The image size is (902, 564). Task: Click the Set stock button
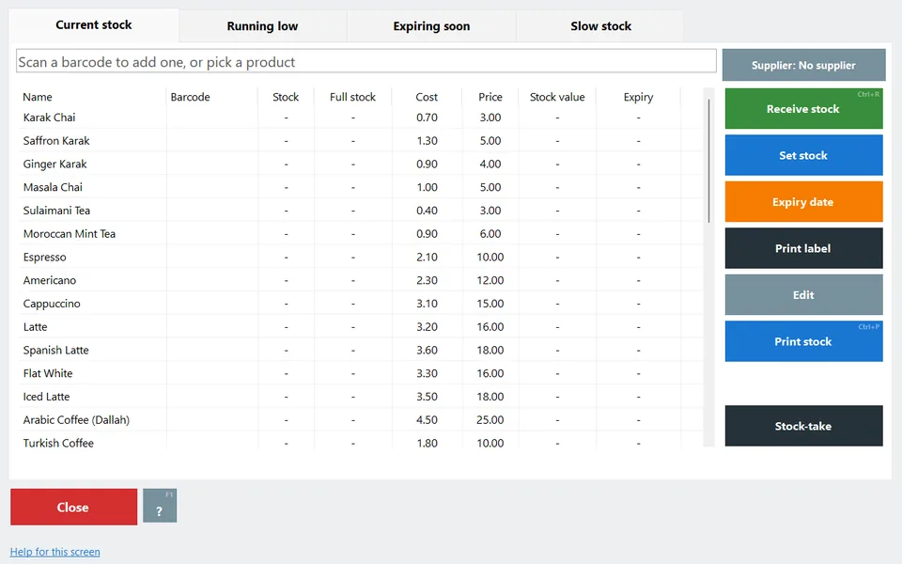click(803, 155)
